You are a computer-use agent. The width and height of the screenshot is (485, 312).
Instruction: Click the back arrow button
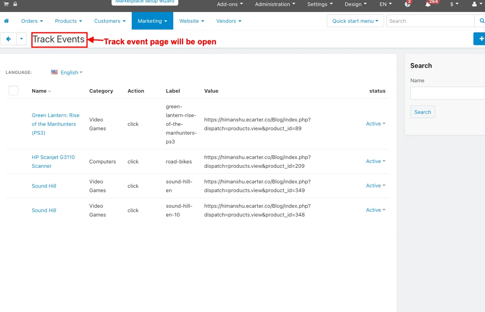point(8,39)
